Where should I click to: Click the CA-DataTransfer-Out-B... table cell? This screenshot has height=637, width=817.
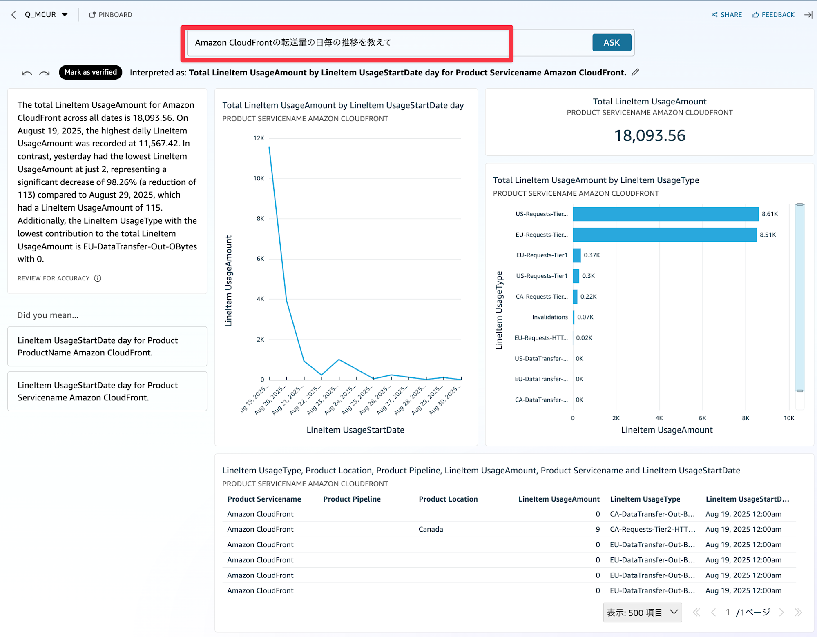[652, 514]
